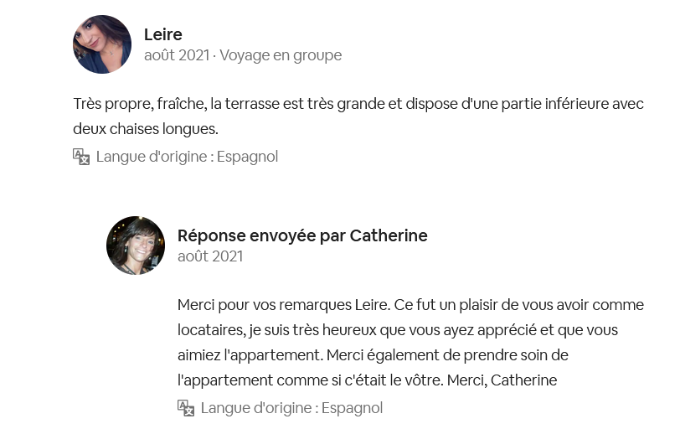The height and width of the screenshot is (429, 680).
Task: Click the heading Réponse envoyée par Catherine
Action: tap(302, 235)
